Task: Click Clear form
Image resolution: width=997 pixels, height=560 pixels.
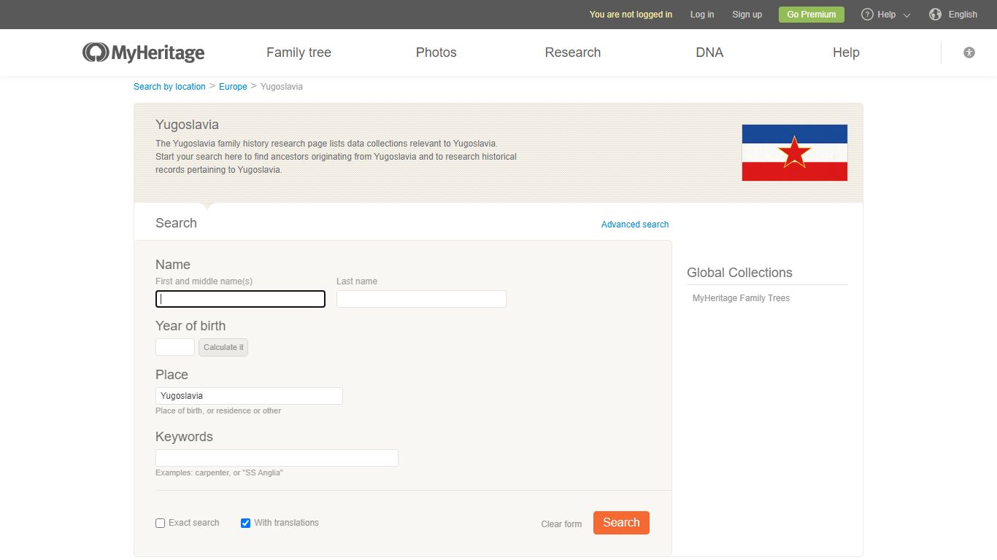Action: (x=561, y=524)
